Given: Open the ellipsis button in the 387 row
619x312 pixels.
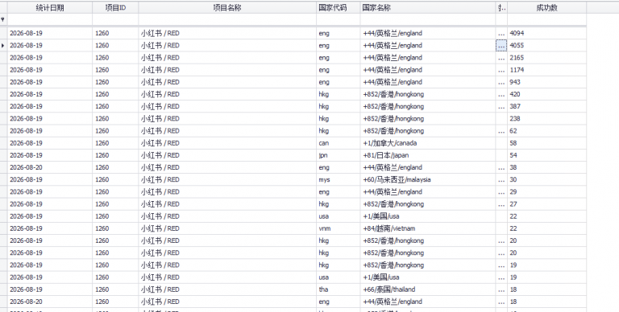Looking at the screenshot, I should [x=502, y=107].
